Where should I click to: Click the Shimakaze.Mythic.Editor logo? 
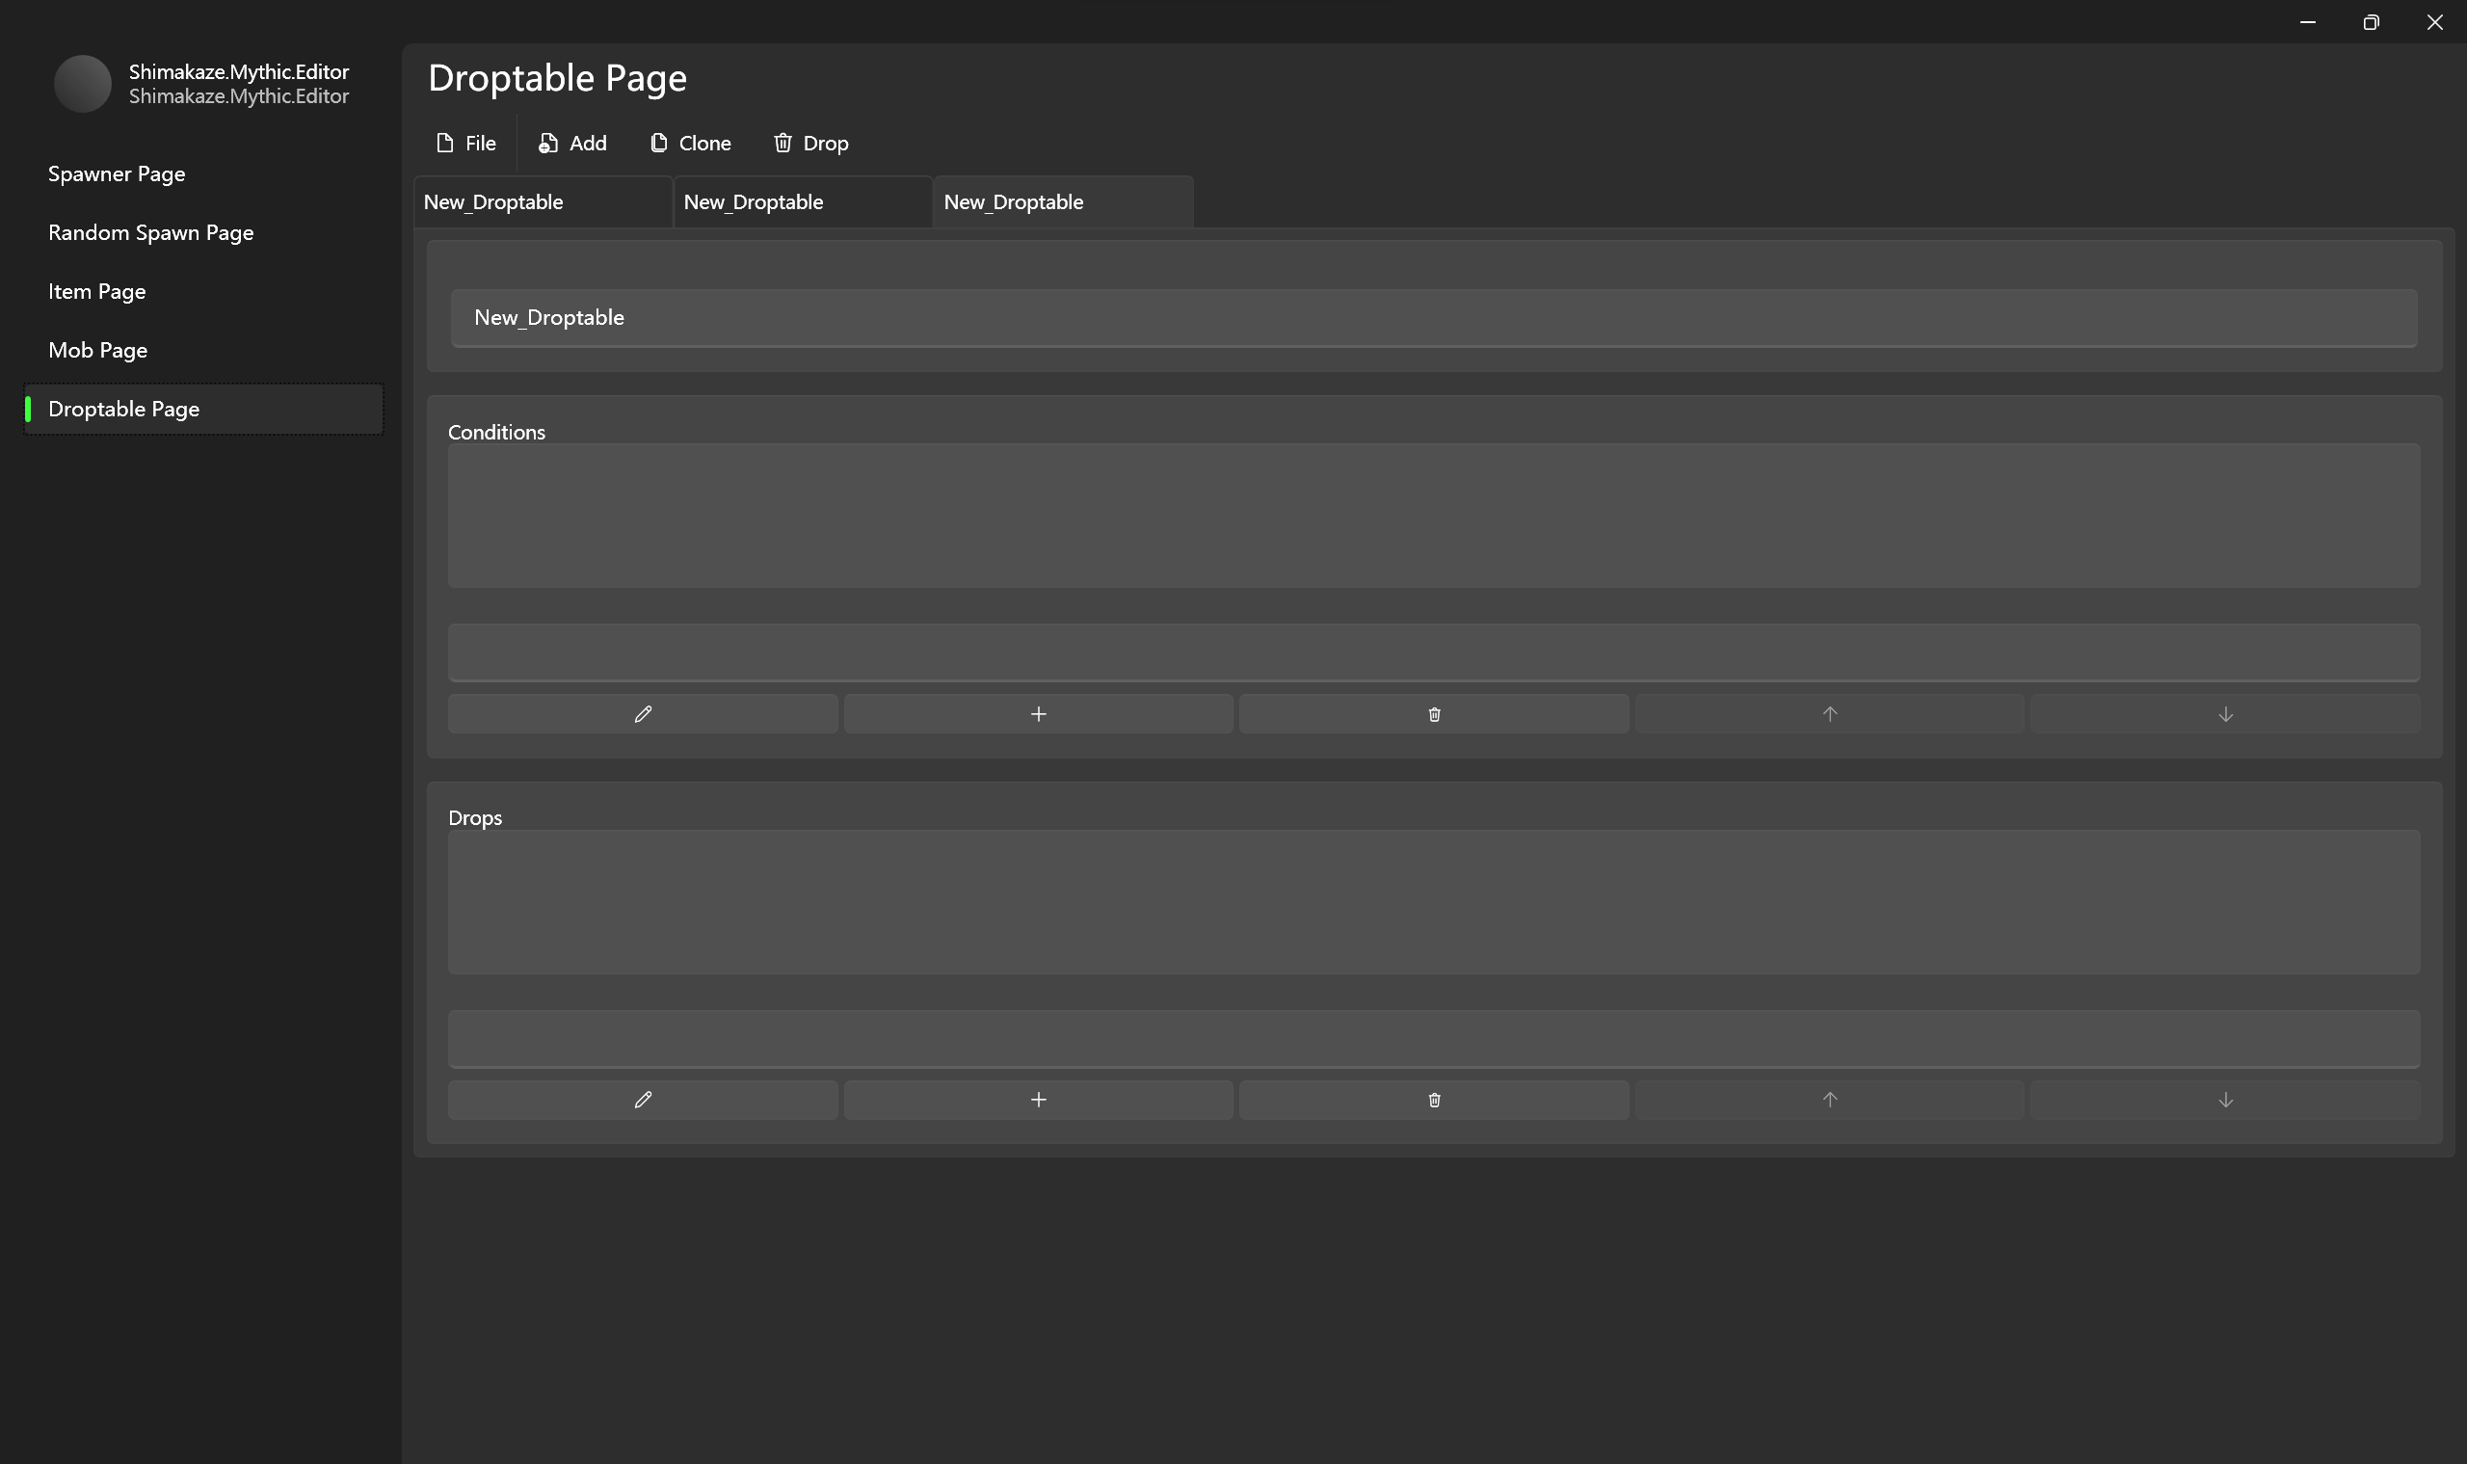[83, 84]
